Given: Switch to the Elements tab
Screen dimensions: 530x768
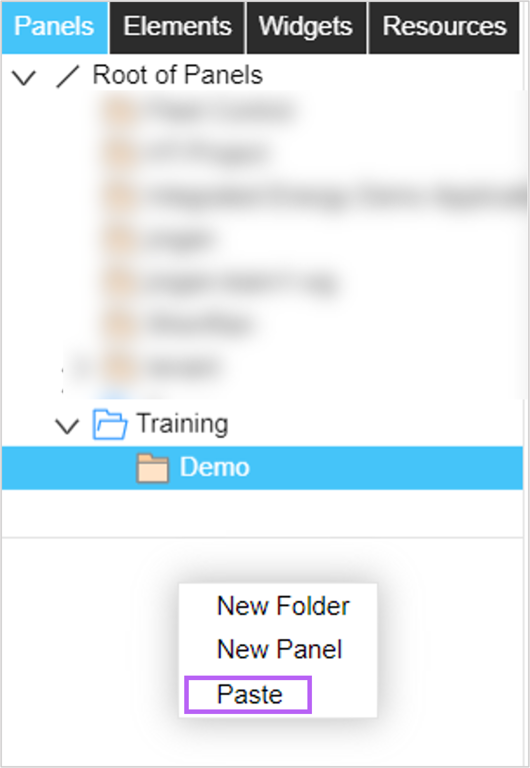Looking at the screenshot, I should coord(177,27).
